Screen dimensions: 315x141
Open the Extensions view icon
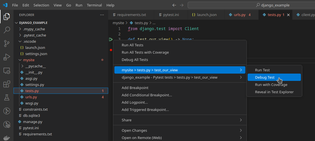tap(7, 84)
